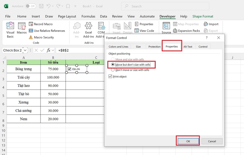This screenshot has height=155, width=244.
Task: Select column B header
Action: (53, 58)
